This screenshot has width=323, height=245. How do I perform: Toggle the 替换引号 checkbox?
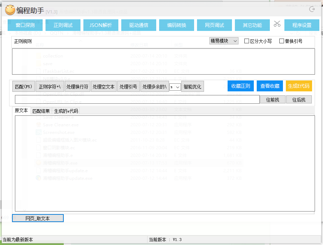pyautogui.click(x=281, y=41)
